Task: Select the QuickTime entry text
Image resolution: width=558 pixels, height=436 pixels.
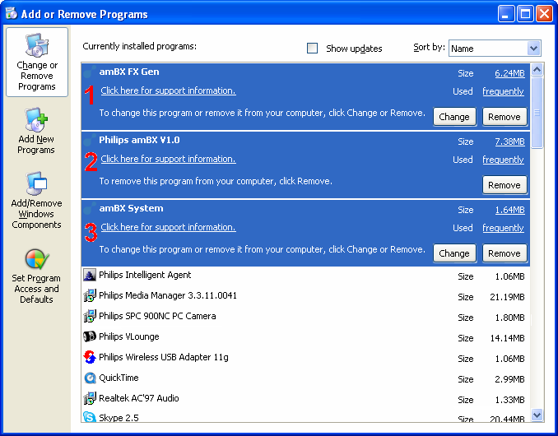Action: point(119,378)
